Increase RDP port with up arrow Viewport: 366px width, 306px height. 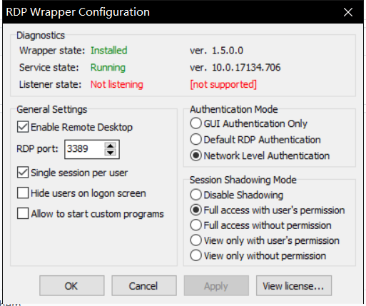pyautogui.click(x=111, y=146)
